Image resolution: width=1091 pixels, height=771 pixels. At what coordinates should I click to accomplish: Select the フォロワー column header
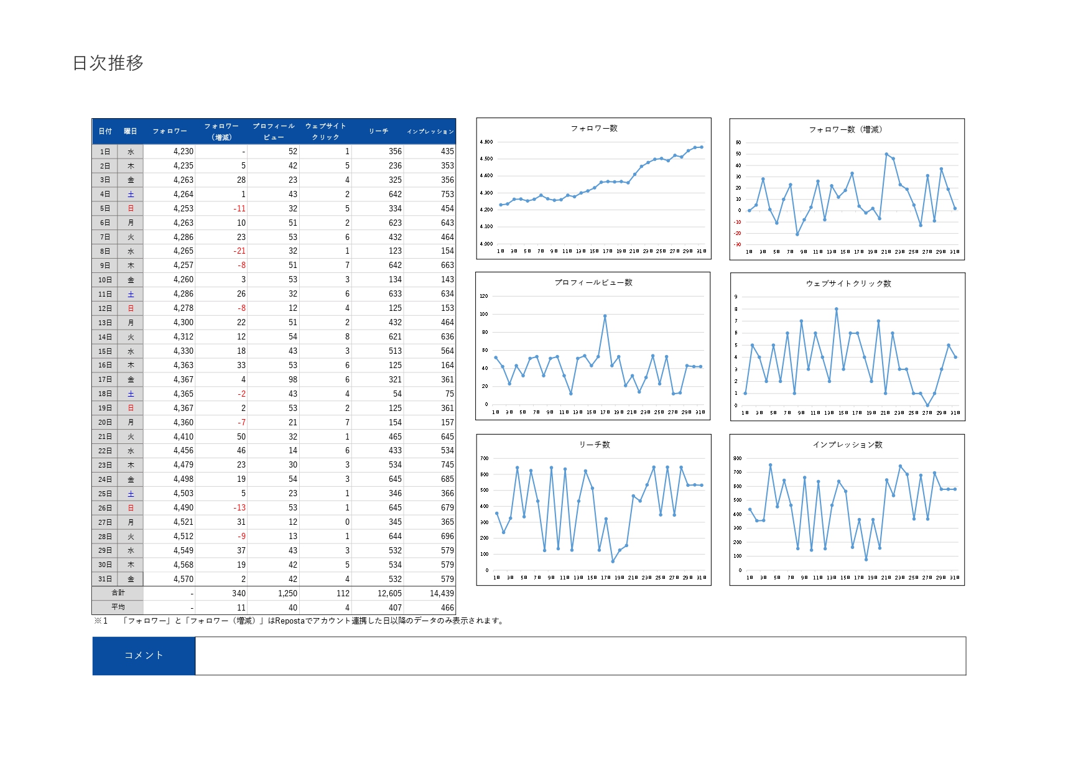point(170,131)
